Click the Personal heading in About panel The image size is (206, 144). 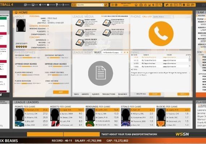[x=34, y=16]
